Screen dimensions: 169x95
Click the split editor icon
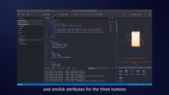pos(113,18)
